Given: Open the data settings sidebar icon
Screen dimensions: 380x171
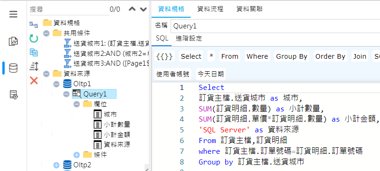Looking at the screenshot, I should coord(14,95).
